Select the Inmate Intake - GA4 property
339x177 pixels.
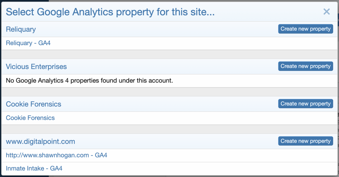click(x=34, y=168)
